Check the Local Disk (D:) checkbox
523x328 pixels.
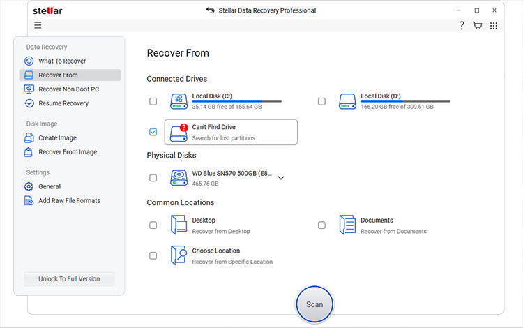point(321,101)
